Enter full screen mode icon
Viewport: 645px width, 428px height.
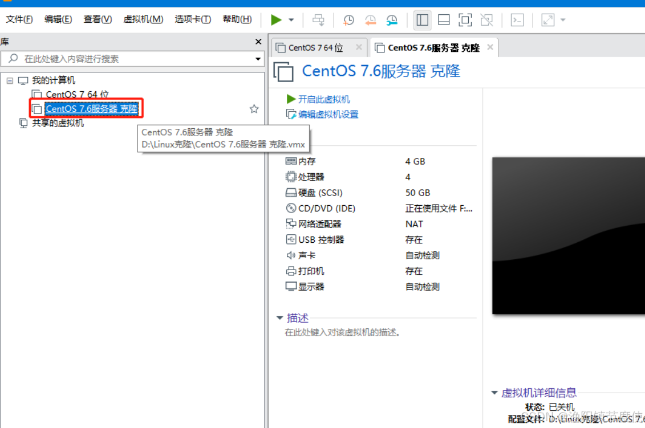465,20
